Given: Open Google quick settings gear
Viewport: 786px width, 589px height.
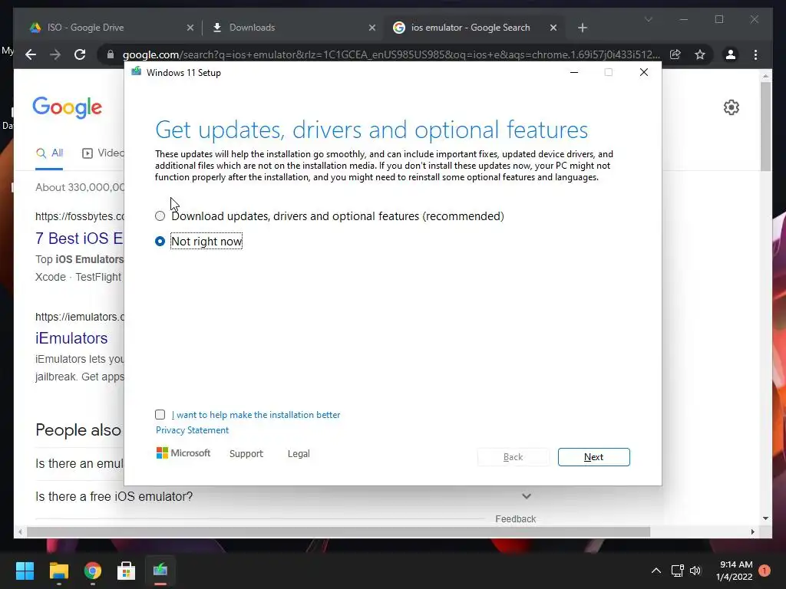Looking at the screenshot, I should (x=732, y=107).
